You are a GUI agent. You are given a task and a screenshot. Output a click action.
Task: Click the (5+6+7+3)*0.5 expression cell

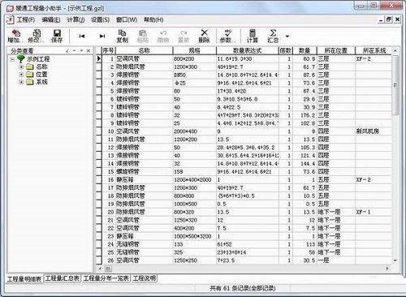coord(248,196)
